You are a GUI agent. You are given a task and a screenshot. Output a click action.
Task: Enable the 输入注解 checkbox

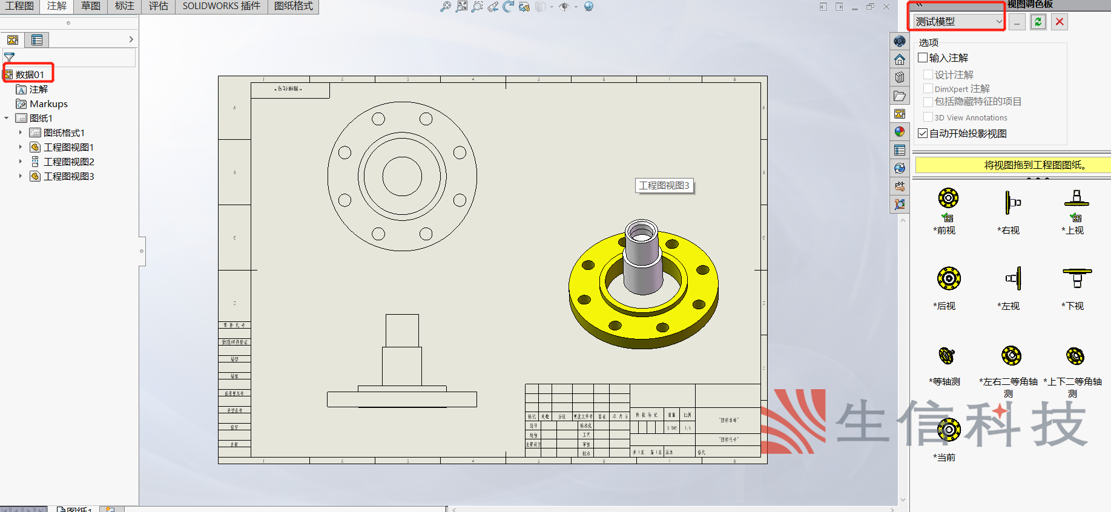click(x=923, y=58)
